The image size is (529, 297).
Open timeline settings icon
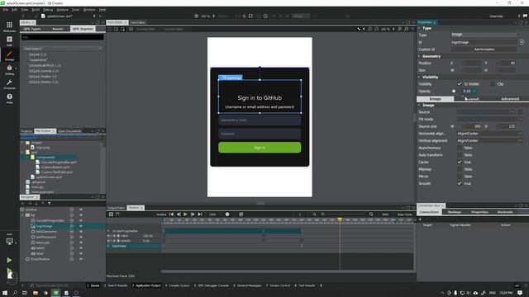[x=111, y=214]
